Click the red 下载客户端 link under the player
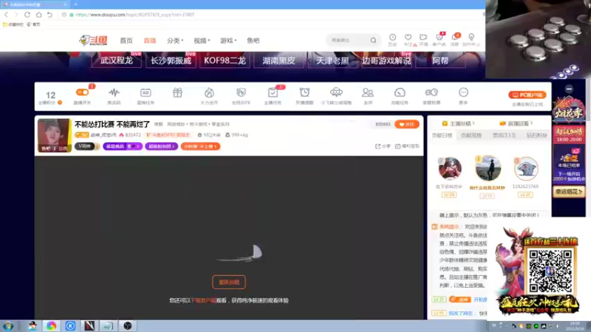Screen dimensions: 591x332 point(203,300)
